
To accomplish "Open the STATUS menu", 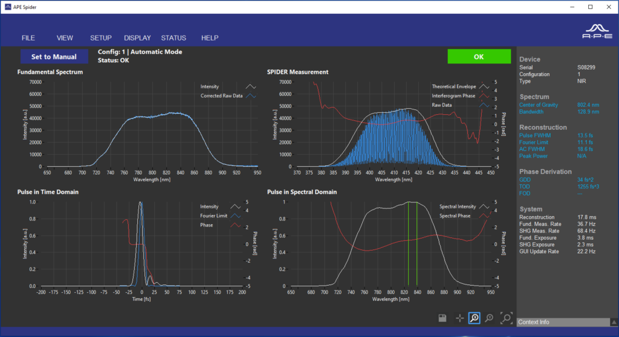I will 173,38.
